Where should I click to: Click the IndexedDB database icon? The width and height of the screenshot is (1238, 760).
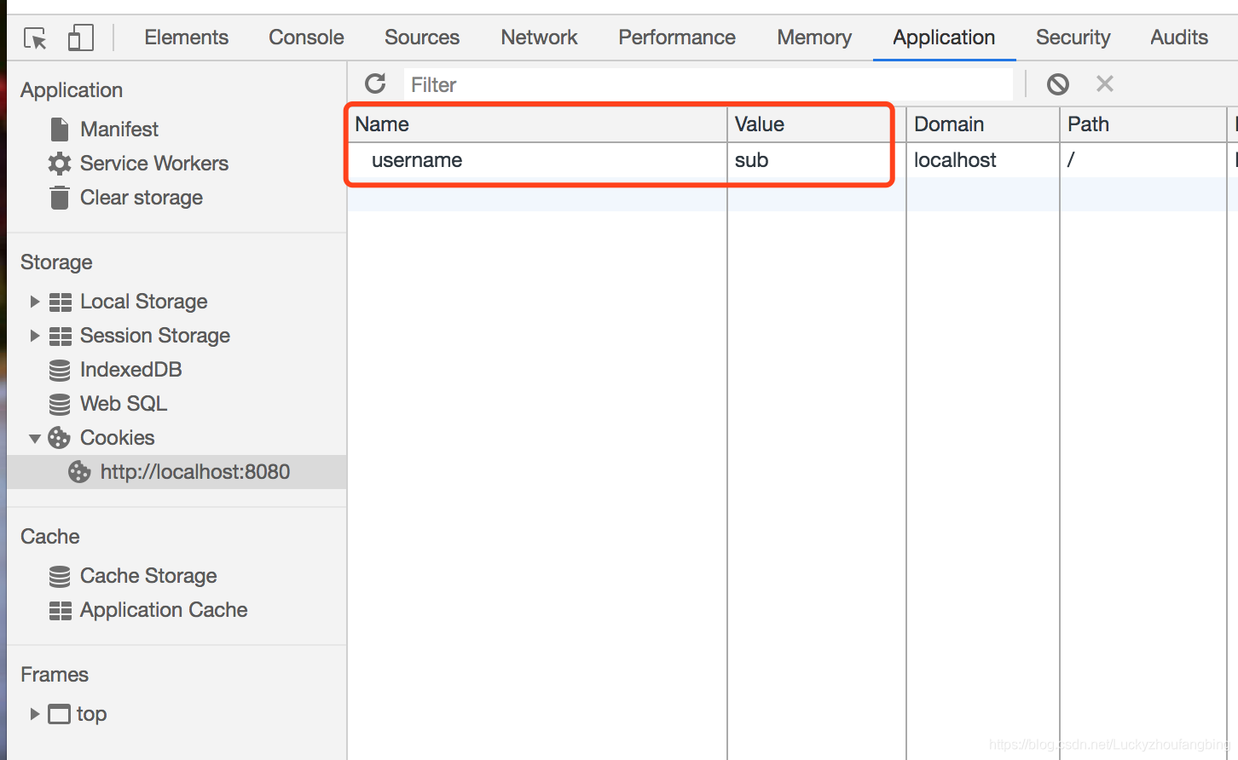point(60,370)
